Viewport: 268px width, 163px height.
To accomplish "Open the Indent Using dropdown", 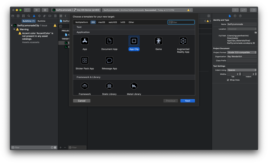I will pos(242,70).
